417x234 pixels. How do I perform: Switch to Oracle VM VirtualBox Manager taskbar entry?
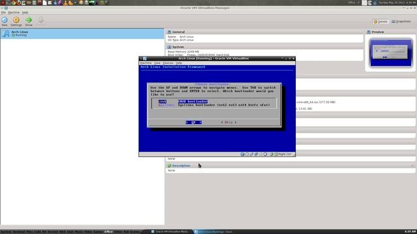170,232
